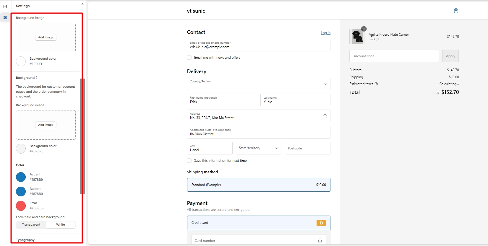The width and height of the screenshot is (488, 246).
Task: Click the estimated taxes help icon
Action: [x=376, y=84]
